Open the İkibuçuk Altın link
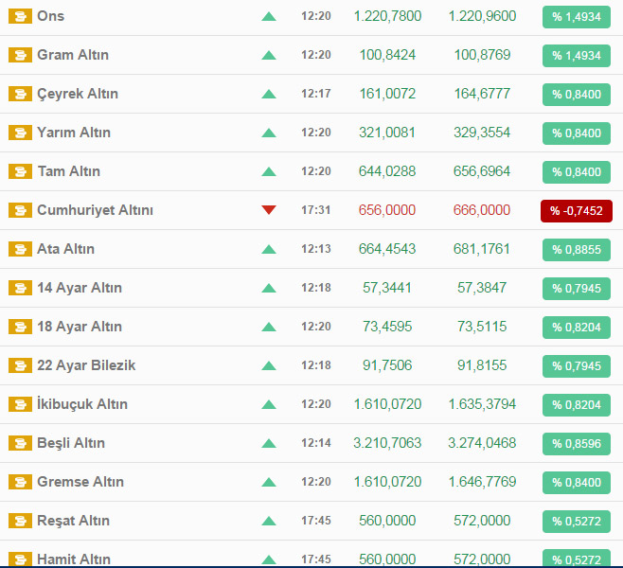The width and height of the screenshot is (623, 568). [81, 404]
